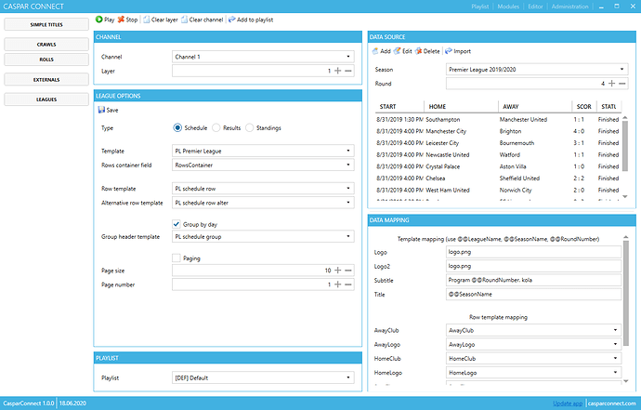Open the Editor menu
This screenshot has height=410, width=641.
coord(535,7)
